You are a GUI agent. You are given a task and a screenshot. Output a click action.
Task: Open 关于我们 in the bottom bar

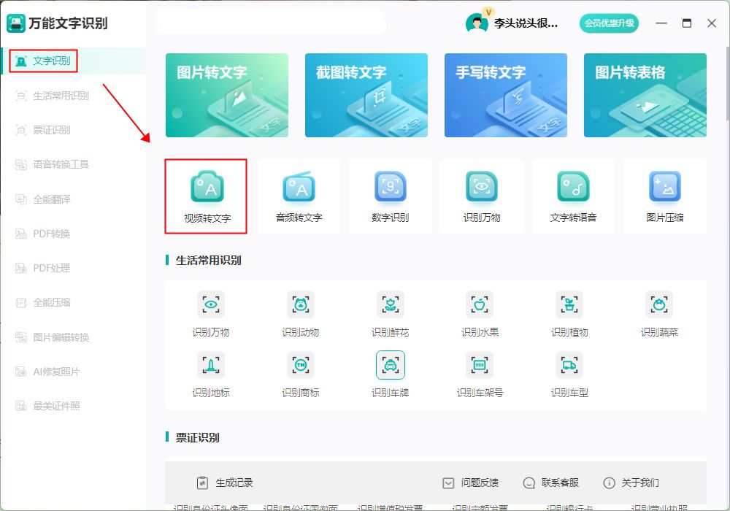pos(631,483)
